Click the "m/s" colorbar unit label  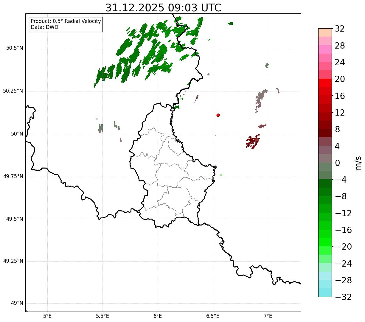click(x=358, y=163)
